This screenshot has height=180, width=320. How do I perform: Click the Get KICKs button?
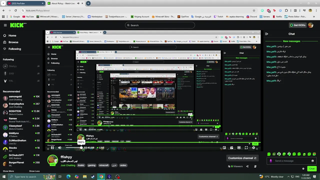coord(297,25)
